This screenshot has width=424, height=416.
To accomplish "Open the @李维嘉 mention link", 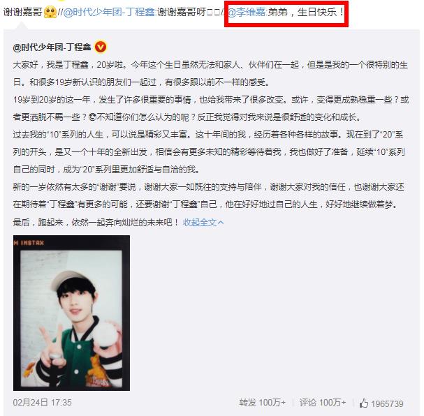I will pos(247,13).
